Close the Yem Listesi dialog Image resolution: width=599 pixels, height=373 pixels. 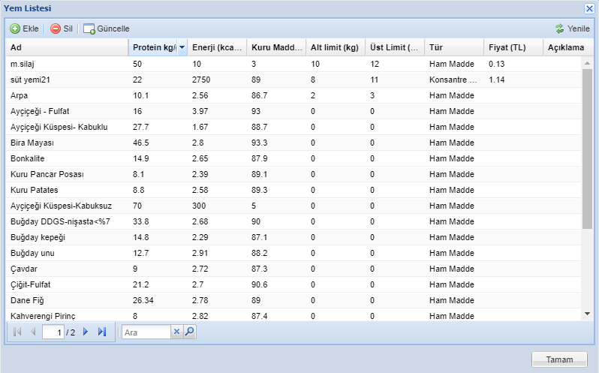(589, 8)
